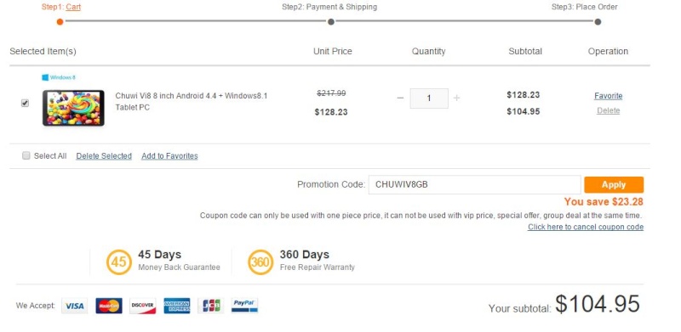Click the Discover card icon
Screen dimensions: 681x332
point(142,306)
